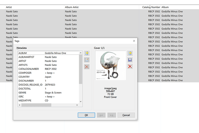
Task: Sort file list by Album Artist column
Action: click(x=102, y=7)
